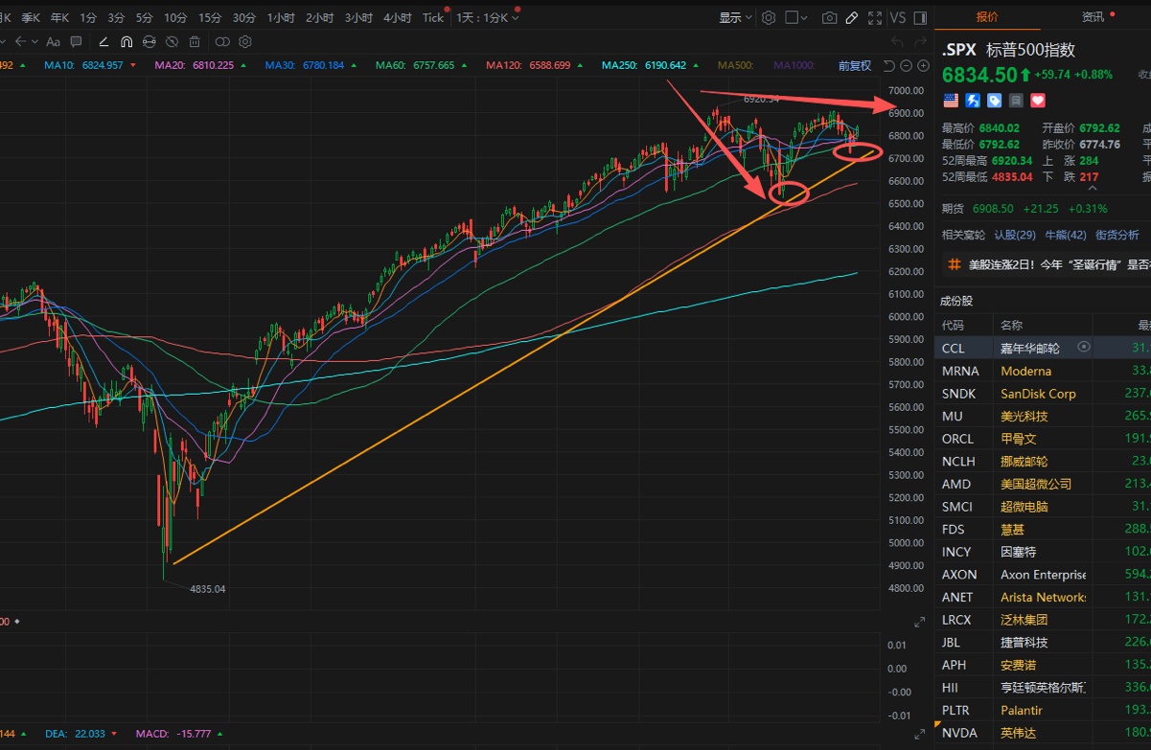Toggle hide drawings eye-slash icon
This screenshot has height=750, width=1151.
[x=172, y=42]
